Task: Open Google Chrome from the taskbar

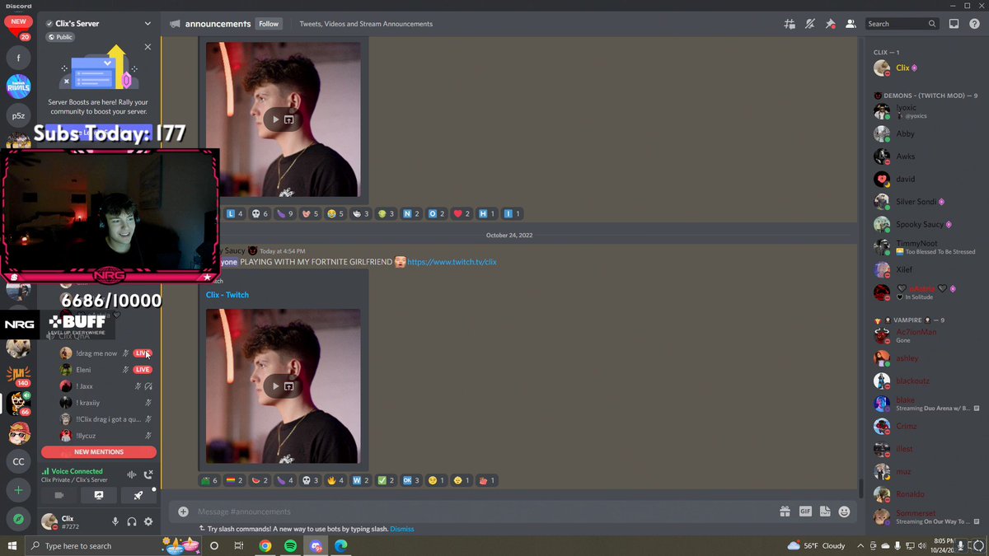Action: pos(265,545)
